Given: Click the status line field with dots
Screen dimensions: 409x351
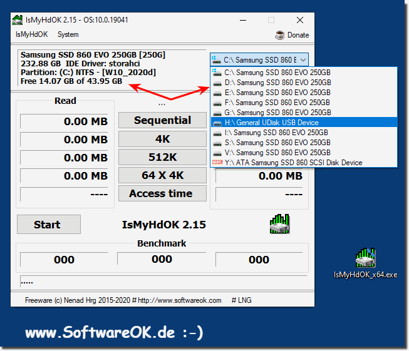Looking at the screenshot, I should pyautogui.click(x=164, y=282).
